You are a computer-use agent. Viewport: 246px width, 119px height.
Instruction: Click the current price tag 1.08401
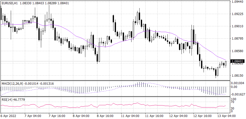pos(237,61)
